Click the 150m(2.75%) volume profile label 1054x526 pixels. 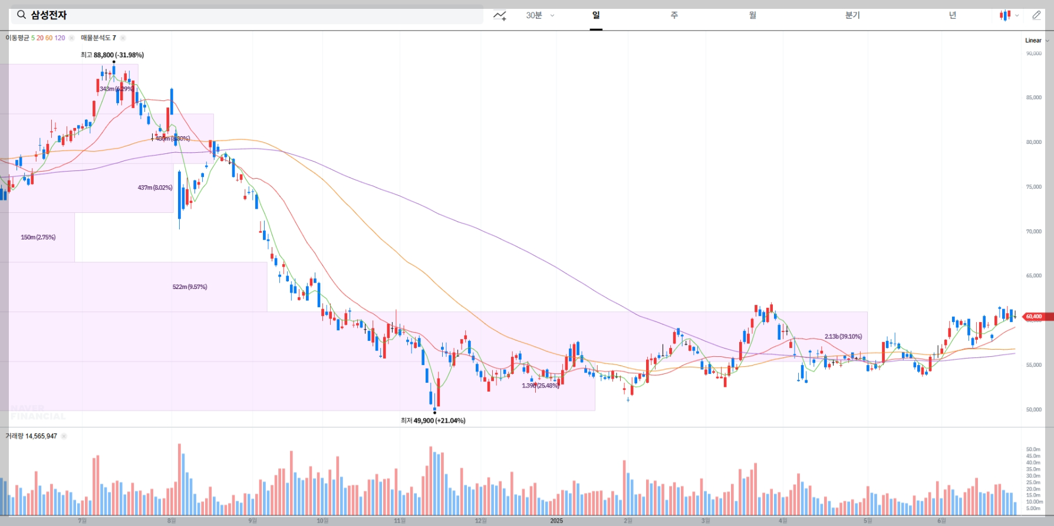click(x=38, y=237)
